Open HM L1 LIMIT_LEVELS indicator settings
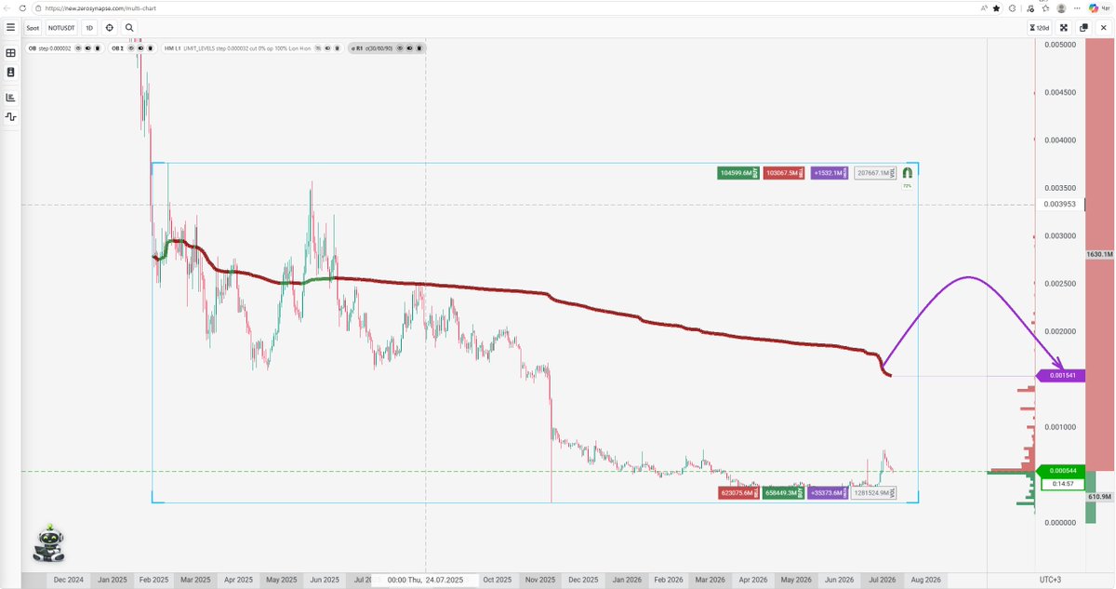Screen dimensions: 1116x589 point(237,48)
